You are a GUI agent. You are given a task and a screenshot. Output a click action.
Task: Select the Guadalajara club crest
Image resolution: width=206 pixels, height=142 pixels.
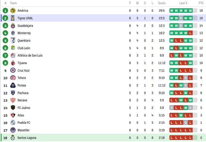point(13,26)
